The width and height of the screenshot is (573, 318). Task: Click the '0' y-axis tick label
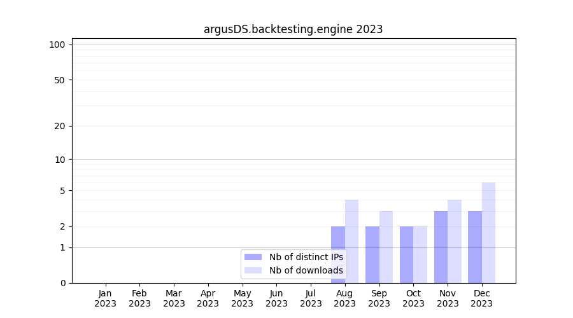pos(62,283)
